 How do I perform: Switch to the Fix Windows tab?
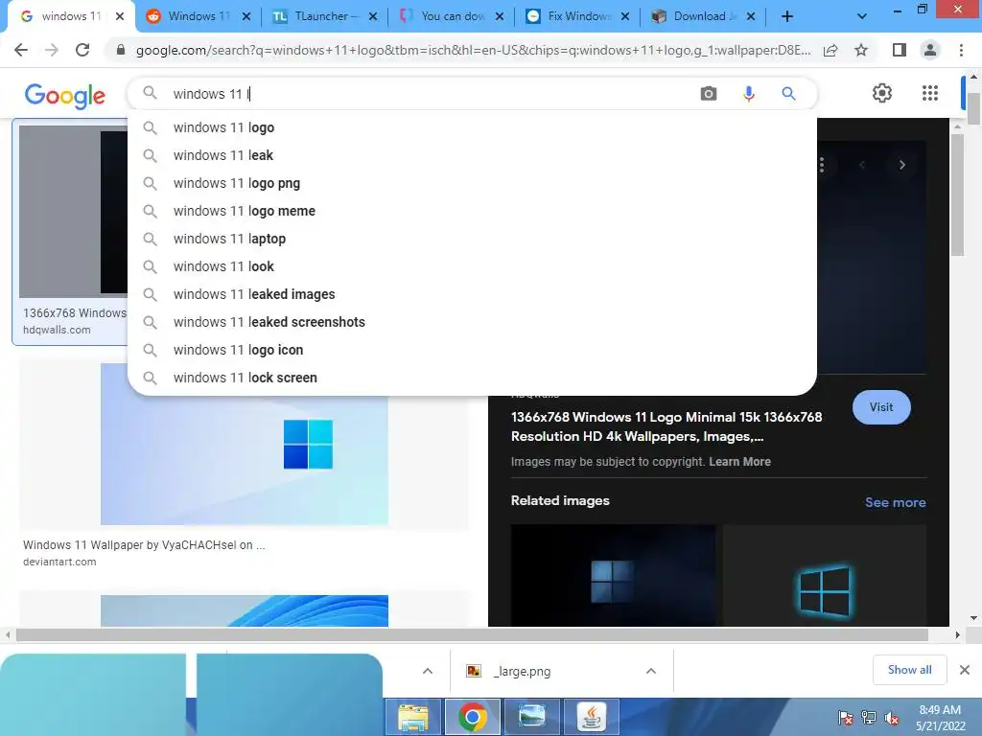pos(571,16)
